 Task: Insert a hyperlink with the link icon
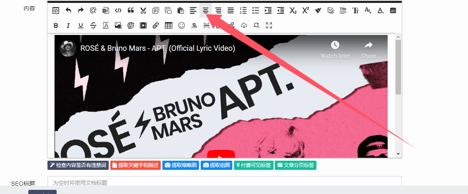156,26
